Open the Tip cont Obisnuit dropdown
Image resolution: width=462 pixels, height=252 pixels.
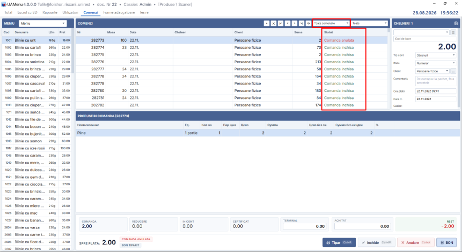click(435, 55)
